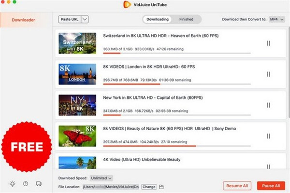This screenshot has height=193, width=290.
Task: Click the status '01:36:09 remaining'
Action: click(x=175, y=80)
